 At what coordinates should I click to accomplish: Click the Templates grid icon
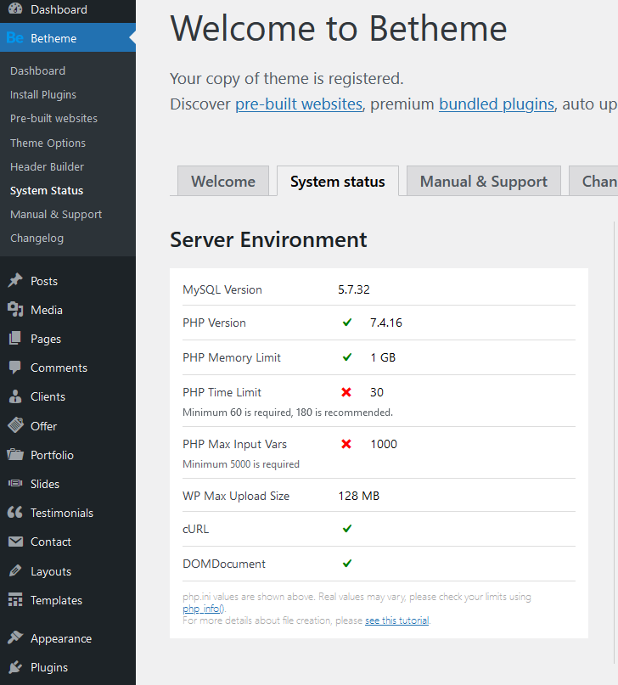(x=15, y=599)
